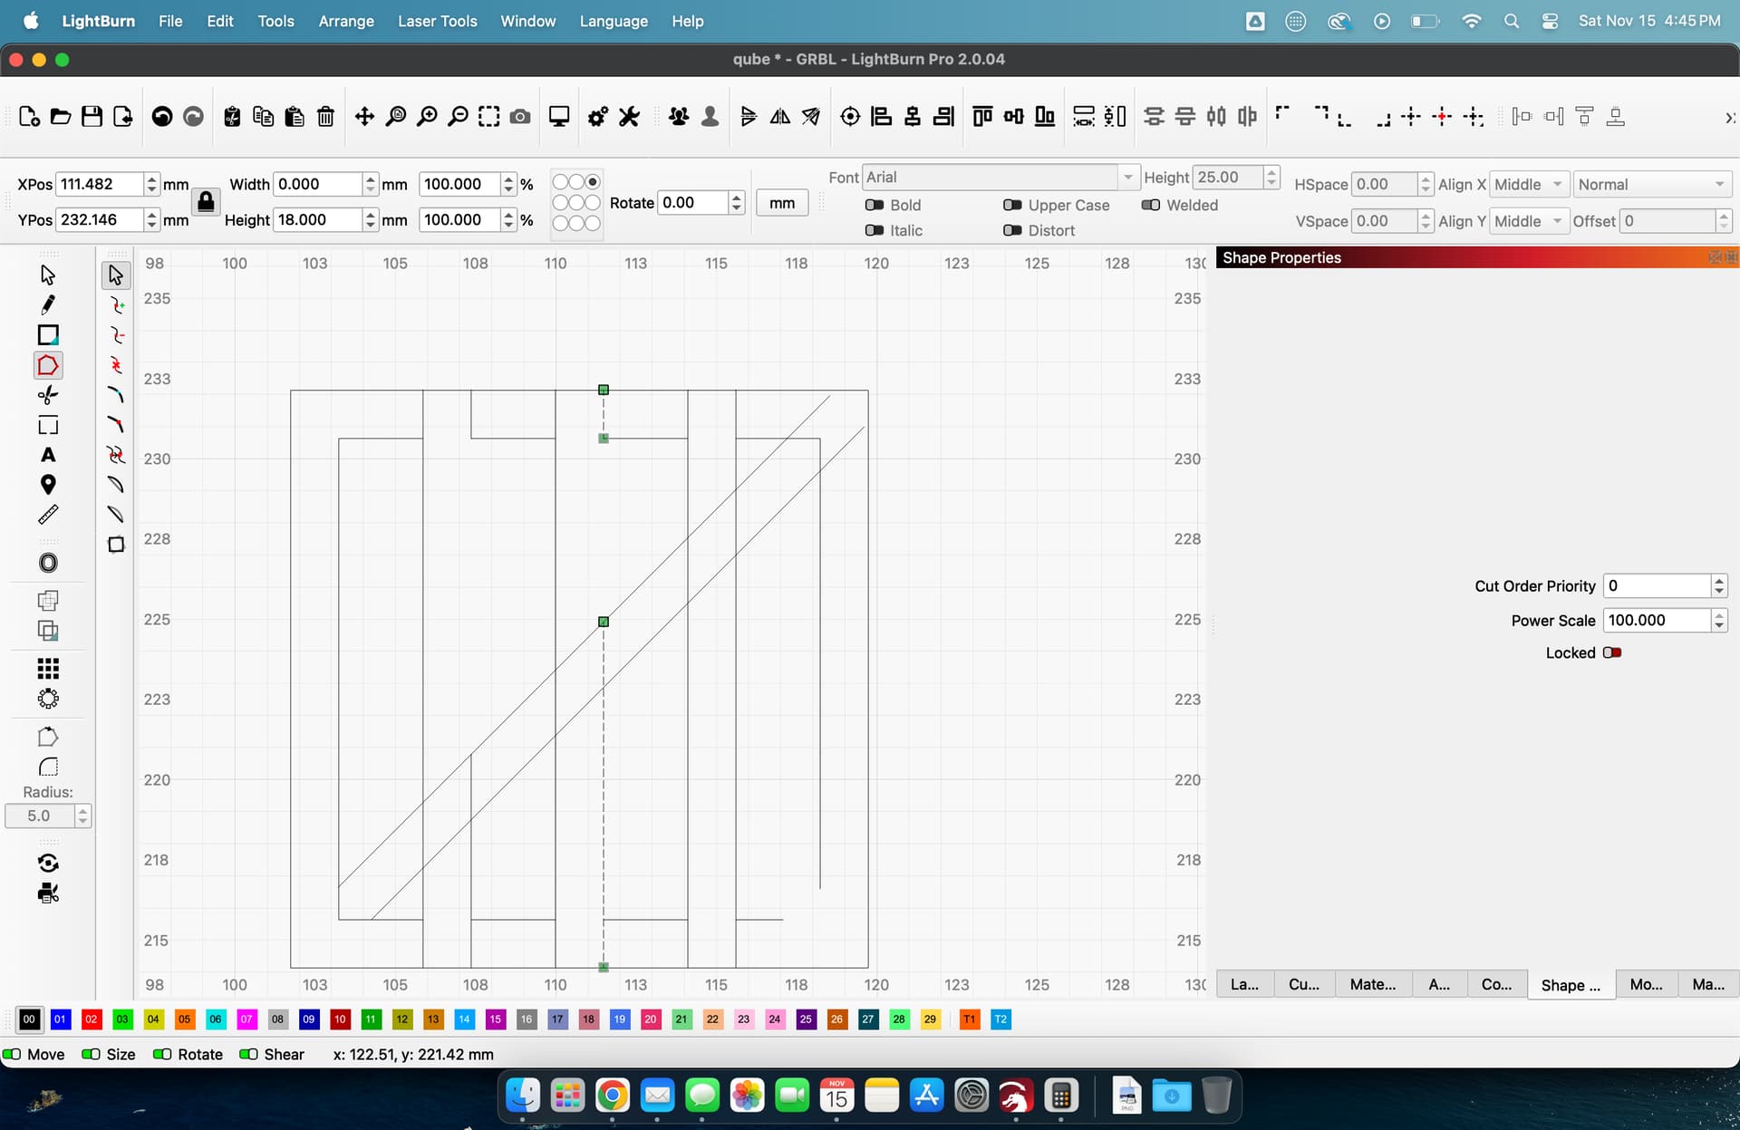The image size is (1740, 1130).
Task: Select the Rectangle drawing tool
Action: pos(48,335)
